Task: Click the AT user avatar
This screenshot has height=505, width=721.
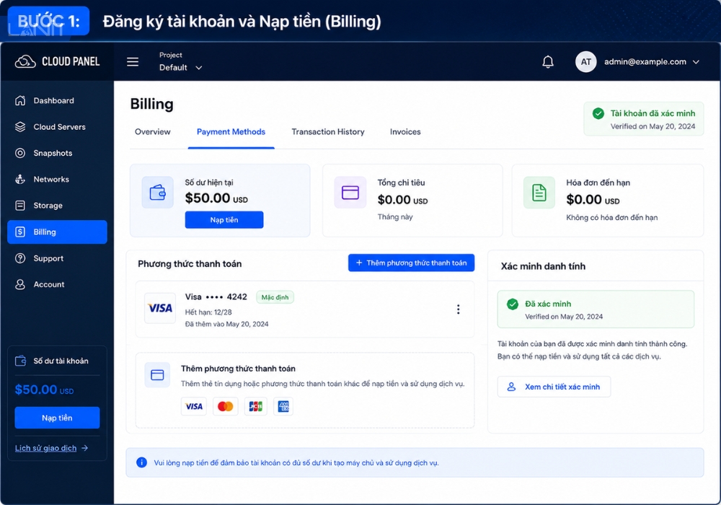Action: click(x=585, y=61)
